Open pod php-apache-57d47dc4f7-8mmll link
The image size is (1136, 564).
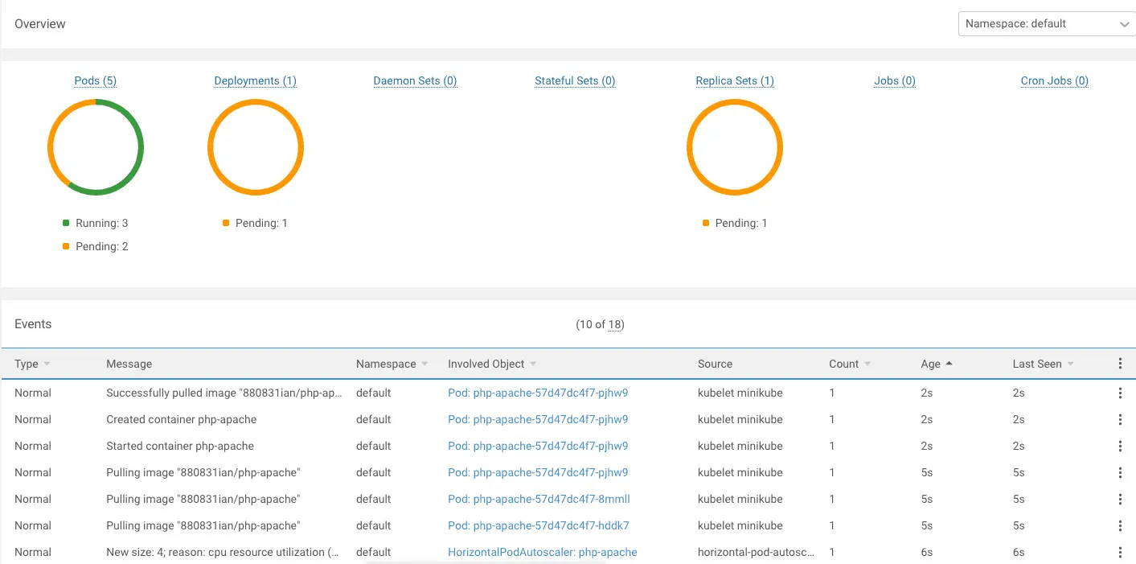tap(539, 499)
